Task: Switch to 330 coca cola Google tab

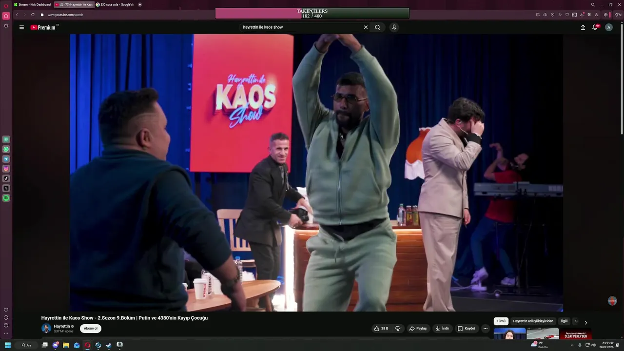Action: click(x=115, y=4)
